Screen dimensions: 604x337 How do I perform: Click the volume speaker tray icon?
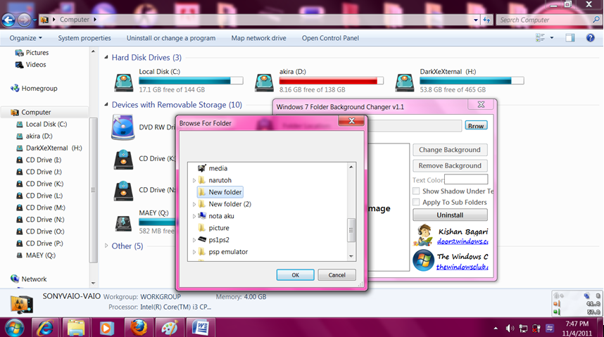[x=510, y=328]
